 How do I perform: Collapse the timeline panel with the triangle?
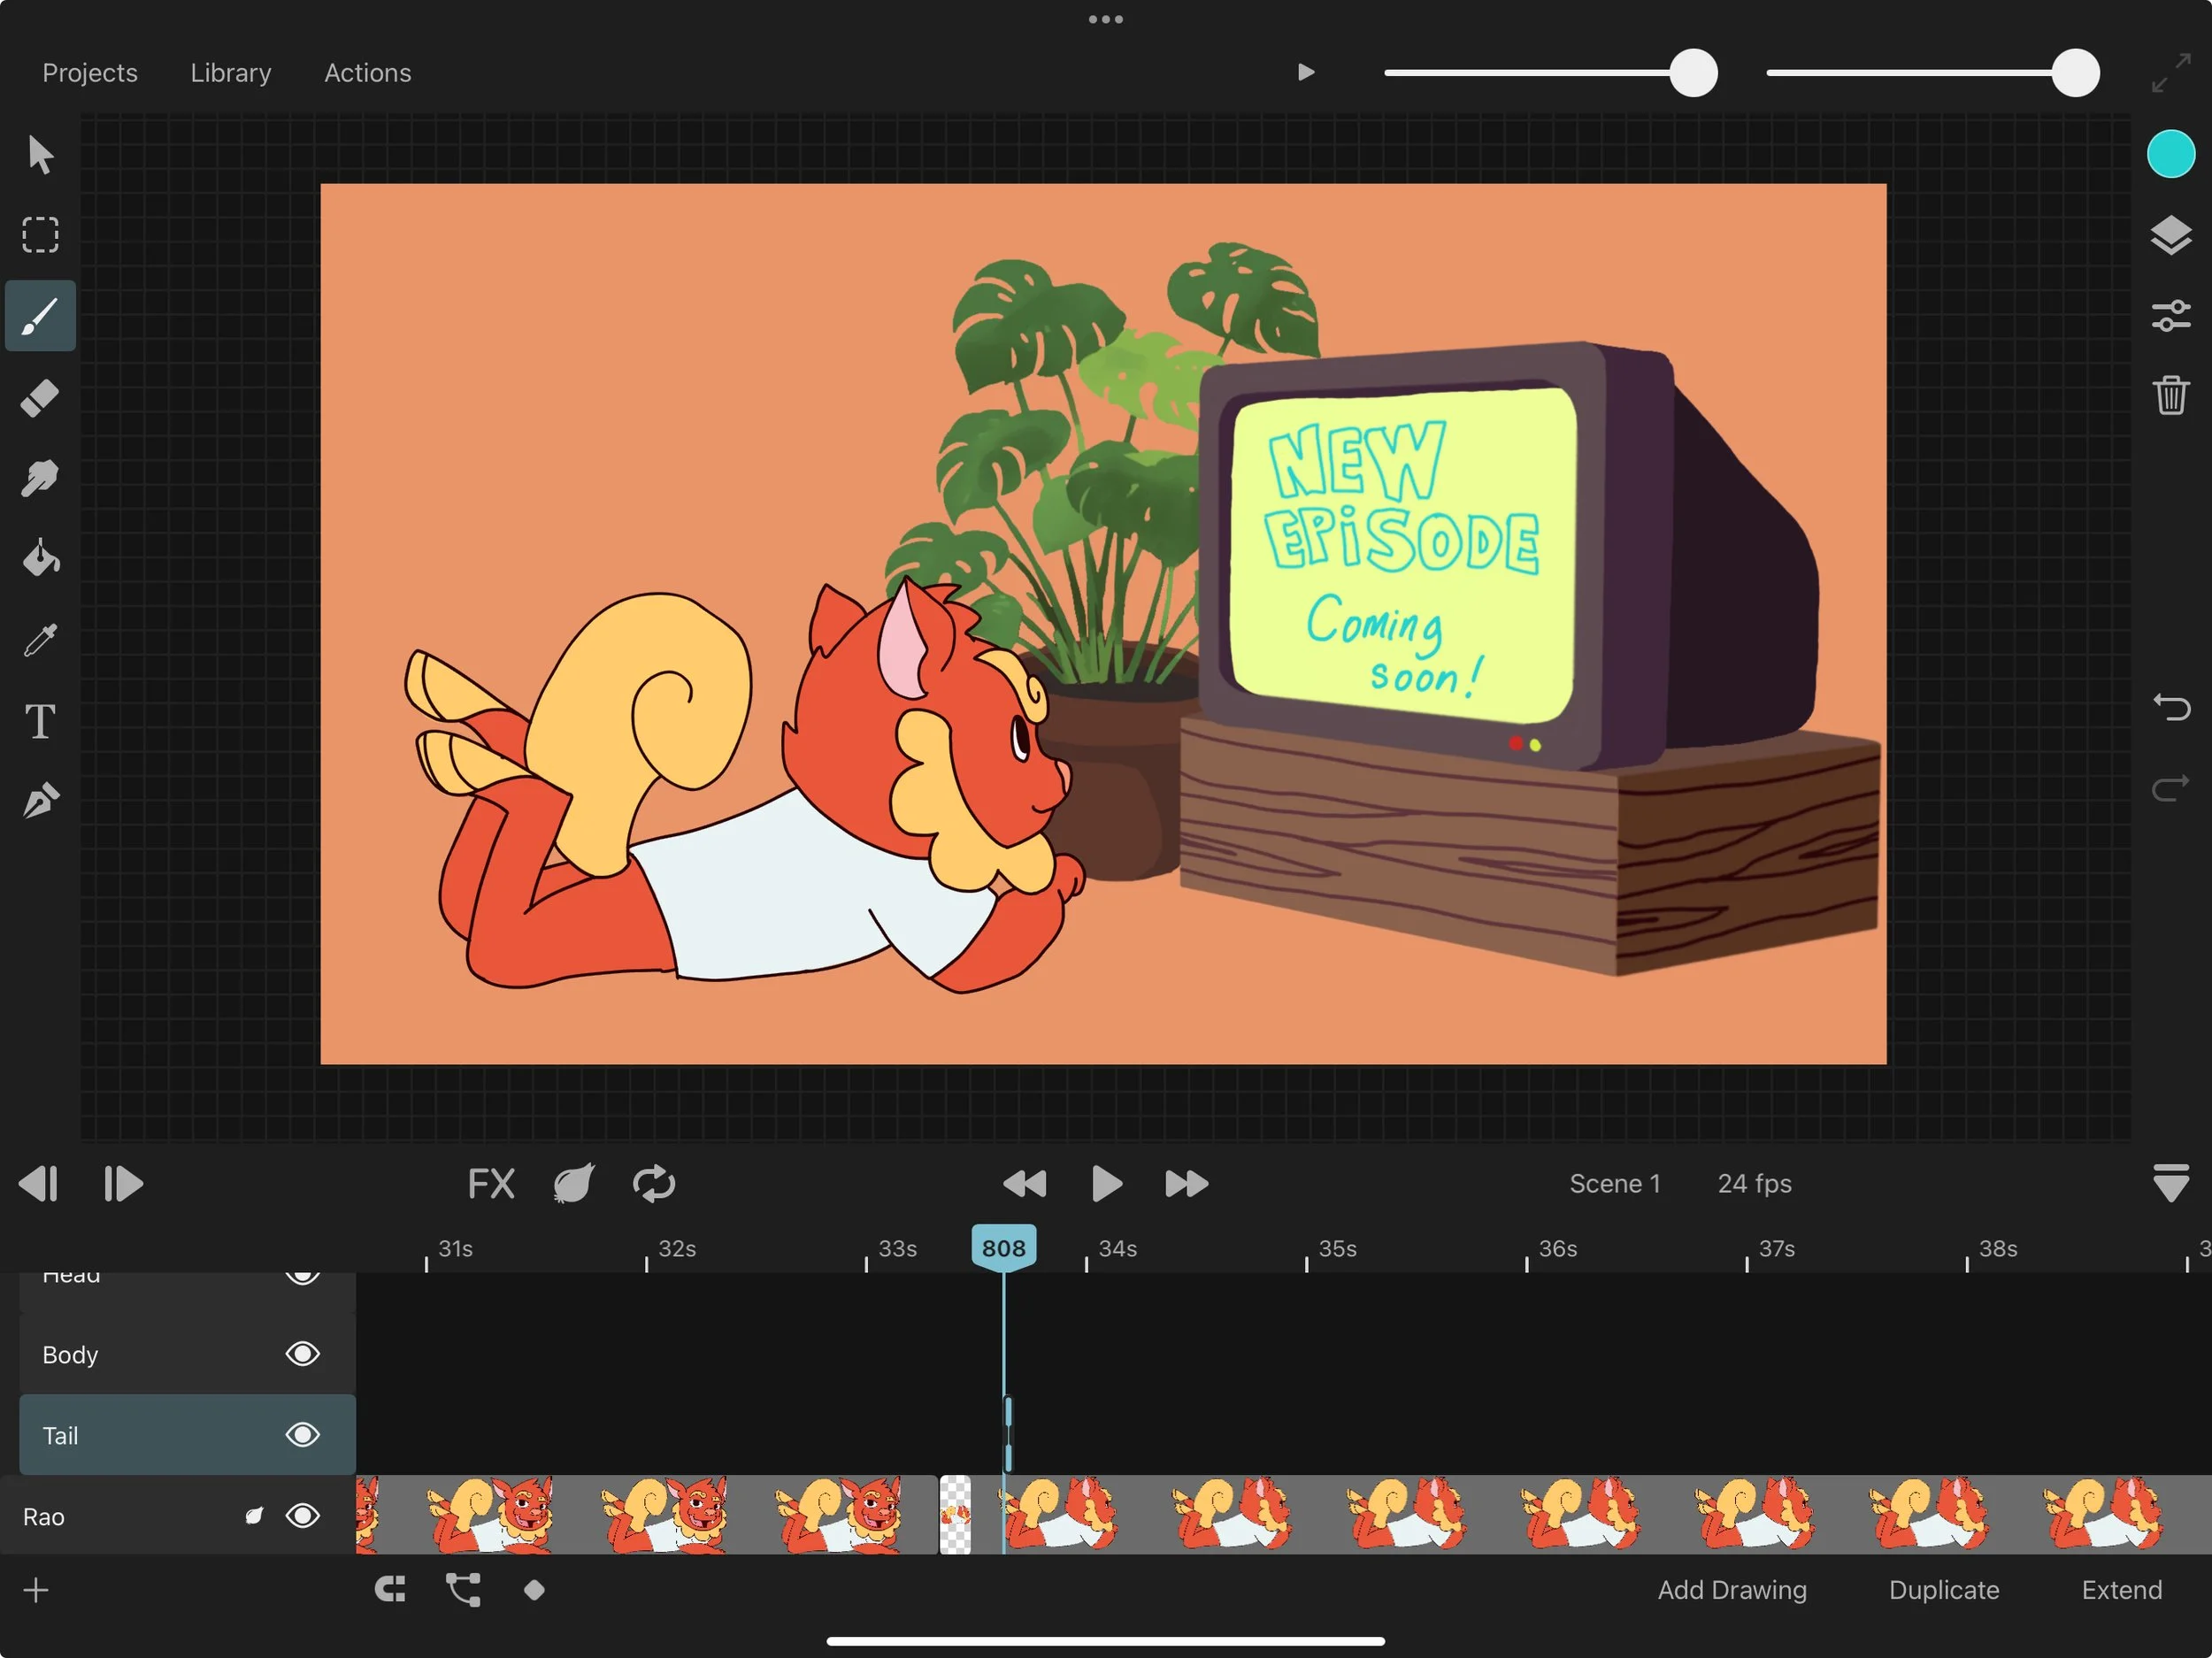coord(2170,1184)
